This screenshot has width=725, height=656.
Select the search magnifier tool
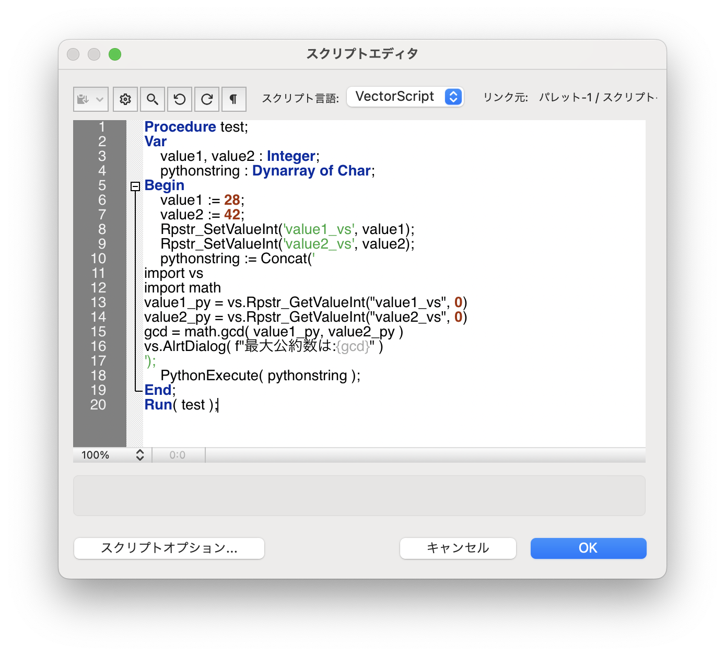[x=152, y=99]
